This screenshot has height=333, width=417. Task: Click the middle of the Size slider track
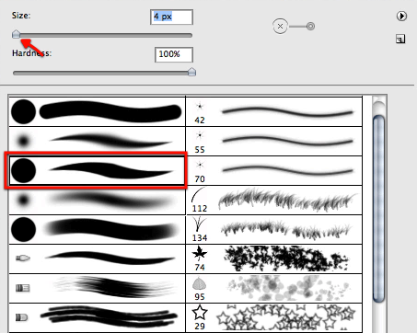pos(102,36)
